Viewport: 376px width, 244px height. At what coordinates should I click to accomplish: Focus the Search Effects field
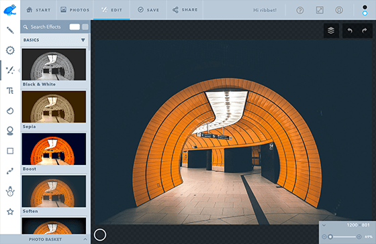(46, 27)
